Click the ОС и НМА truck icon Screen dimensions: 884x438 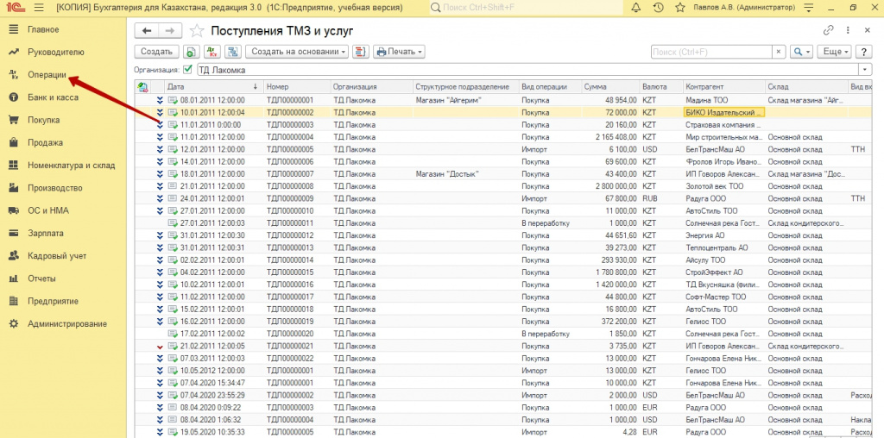pos(14,210)
